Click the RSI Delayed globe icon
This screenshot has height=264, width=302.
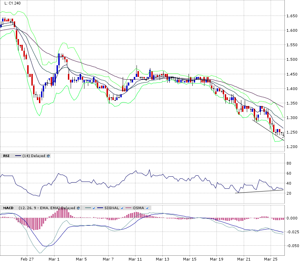tap(48, 156)
